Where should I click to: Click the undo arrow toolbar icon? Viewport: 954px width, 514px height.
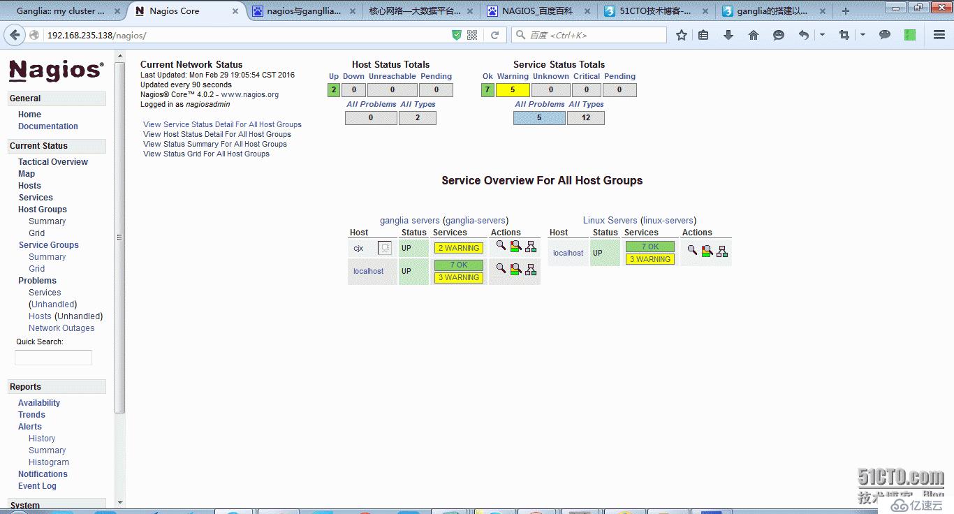804,35
